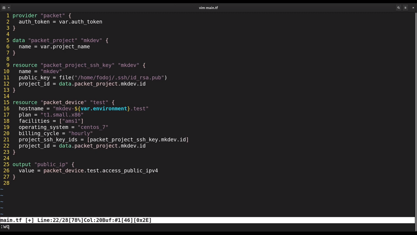Click packet_device.test.access_public_ipv4 value

100,171
